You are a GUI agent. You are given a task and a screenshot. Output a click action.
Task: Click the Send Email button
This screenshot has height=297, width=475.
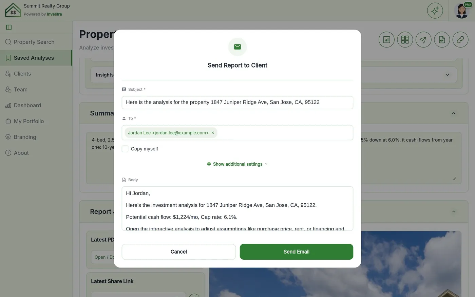point(297,252)
